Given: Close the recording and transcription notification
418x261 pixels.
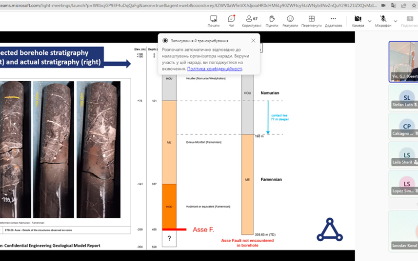Looking at the screenshot, I should 253,41.
